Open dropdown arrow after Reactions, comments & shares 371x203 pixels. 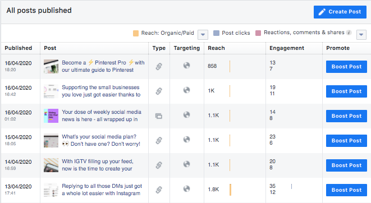coord(361,35)
